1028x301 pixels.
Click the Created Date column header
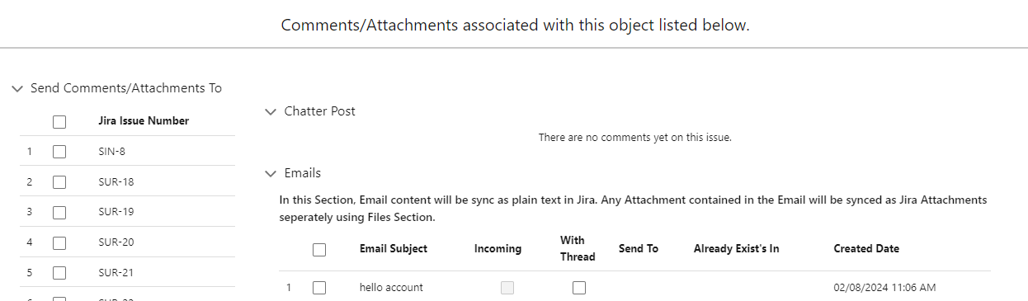(x=866, y=249)
